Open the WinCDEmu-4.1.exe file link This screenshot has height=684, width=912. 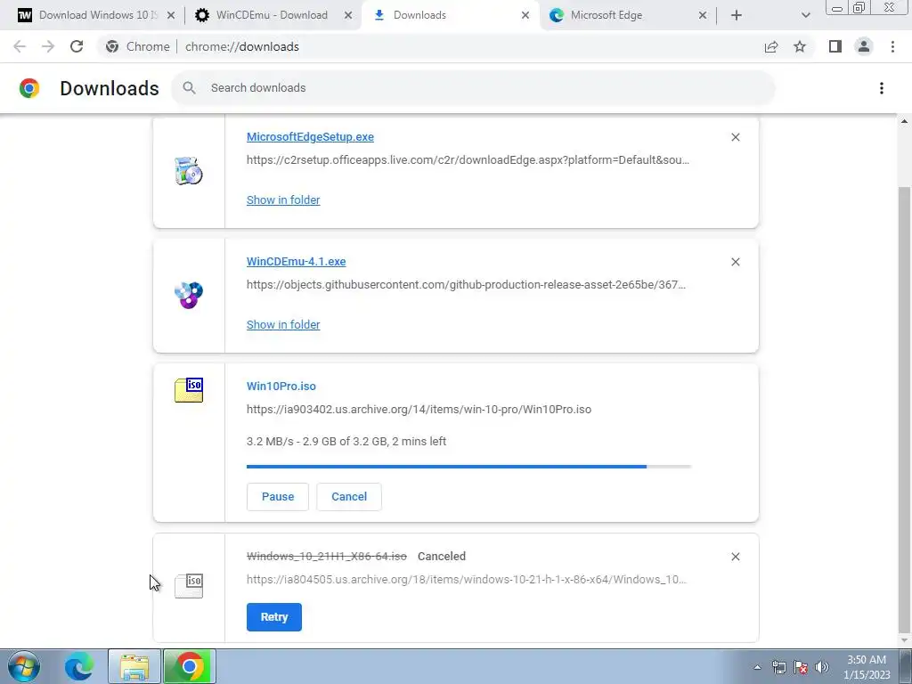point(296,261)
